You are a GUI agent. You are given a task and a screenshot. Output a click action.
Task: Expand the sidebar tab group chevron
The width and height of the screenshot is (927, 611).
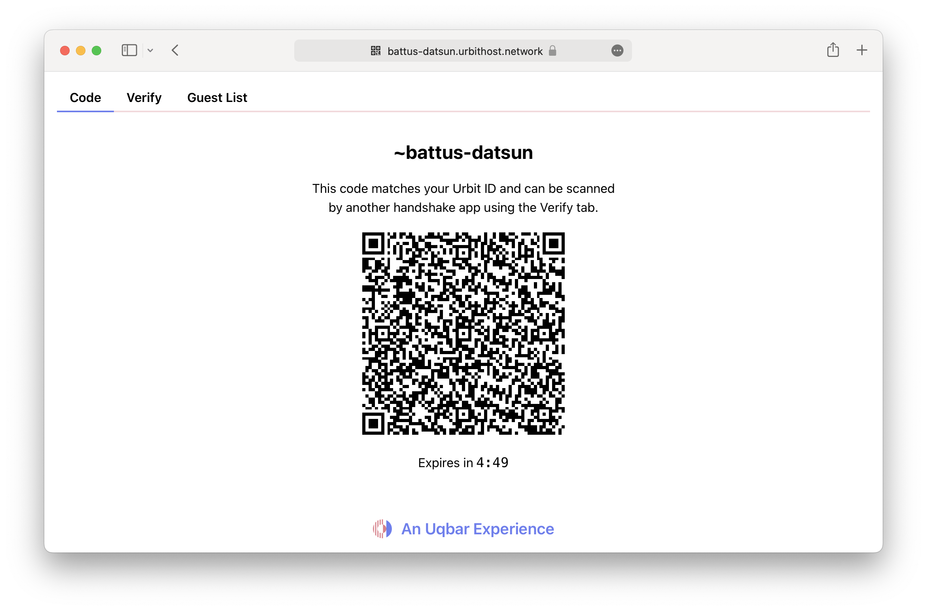click(150, 51)
